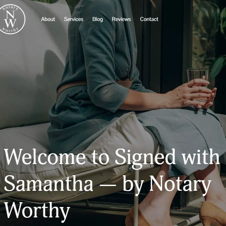Click the word 'Notary' in the headline
This screenshot has height=226, width=226.
(x=180, y=185)
